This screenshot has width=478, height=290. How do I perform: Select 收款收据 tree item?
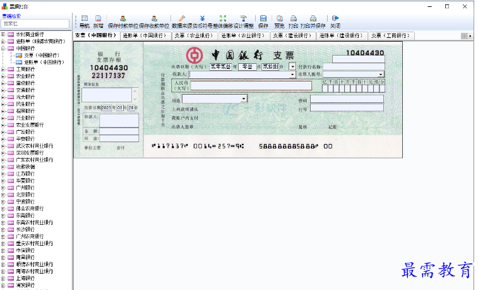click(x=25, y=167)
